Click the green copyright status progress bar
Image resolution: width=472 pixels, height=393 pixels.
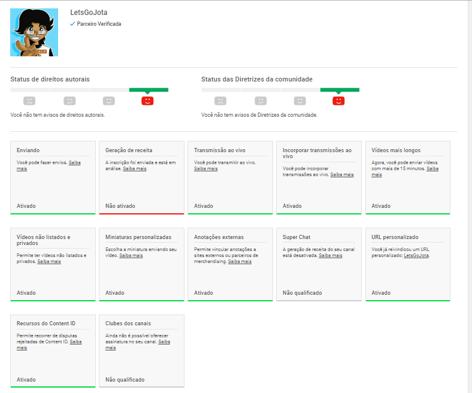pyautogui.click(x=149, y=90)
